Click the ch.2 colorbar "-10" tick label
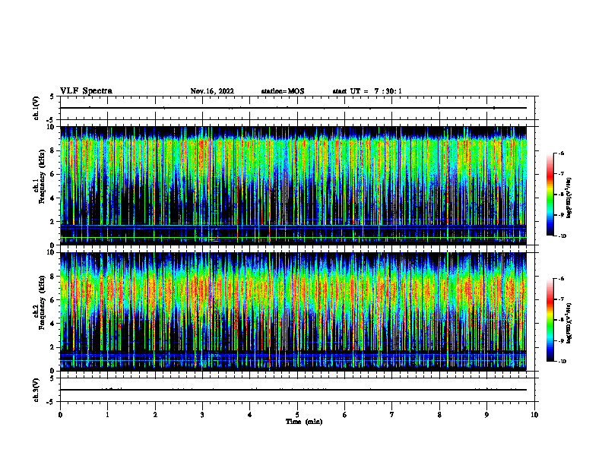 coord(562,362)
